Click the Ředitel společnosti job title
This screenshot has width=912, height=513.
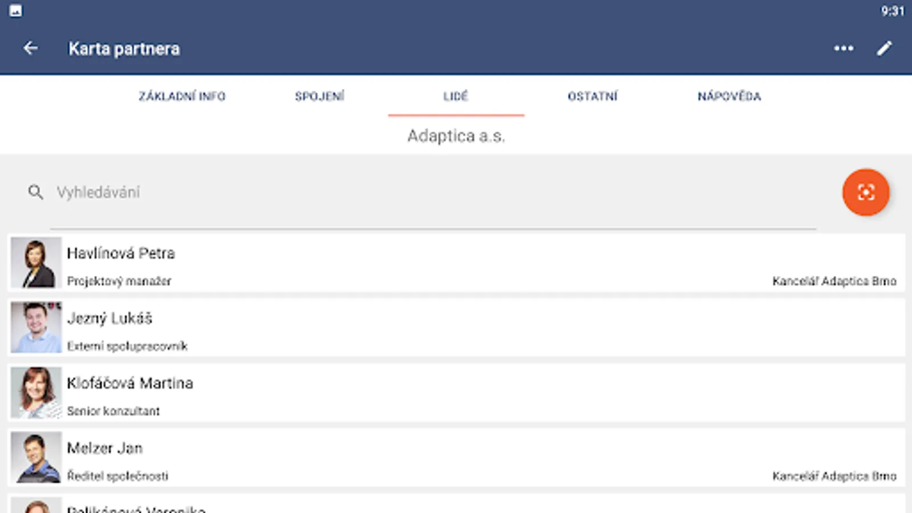tap(117, 476)
